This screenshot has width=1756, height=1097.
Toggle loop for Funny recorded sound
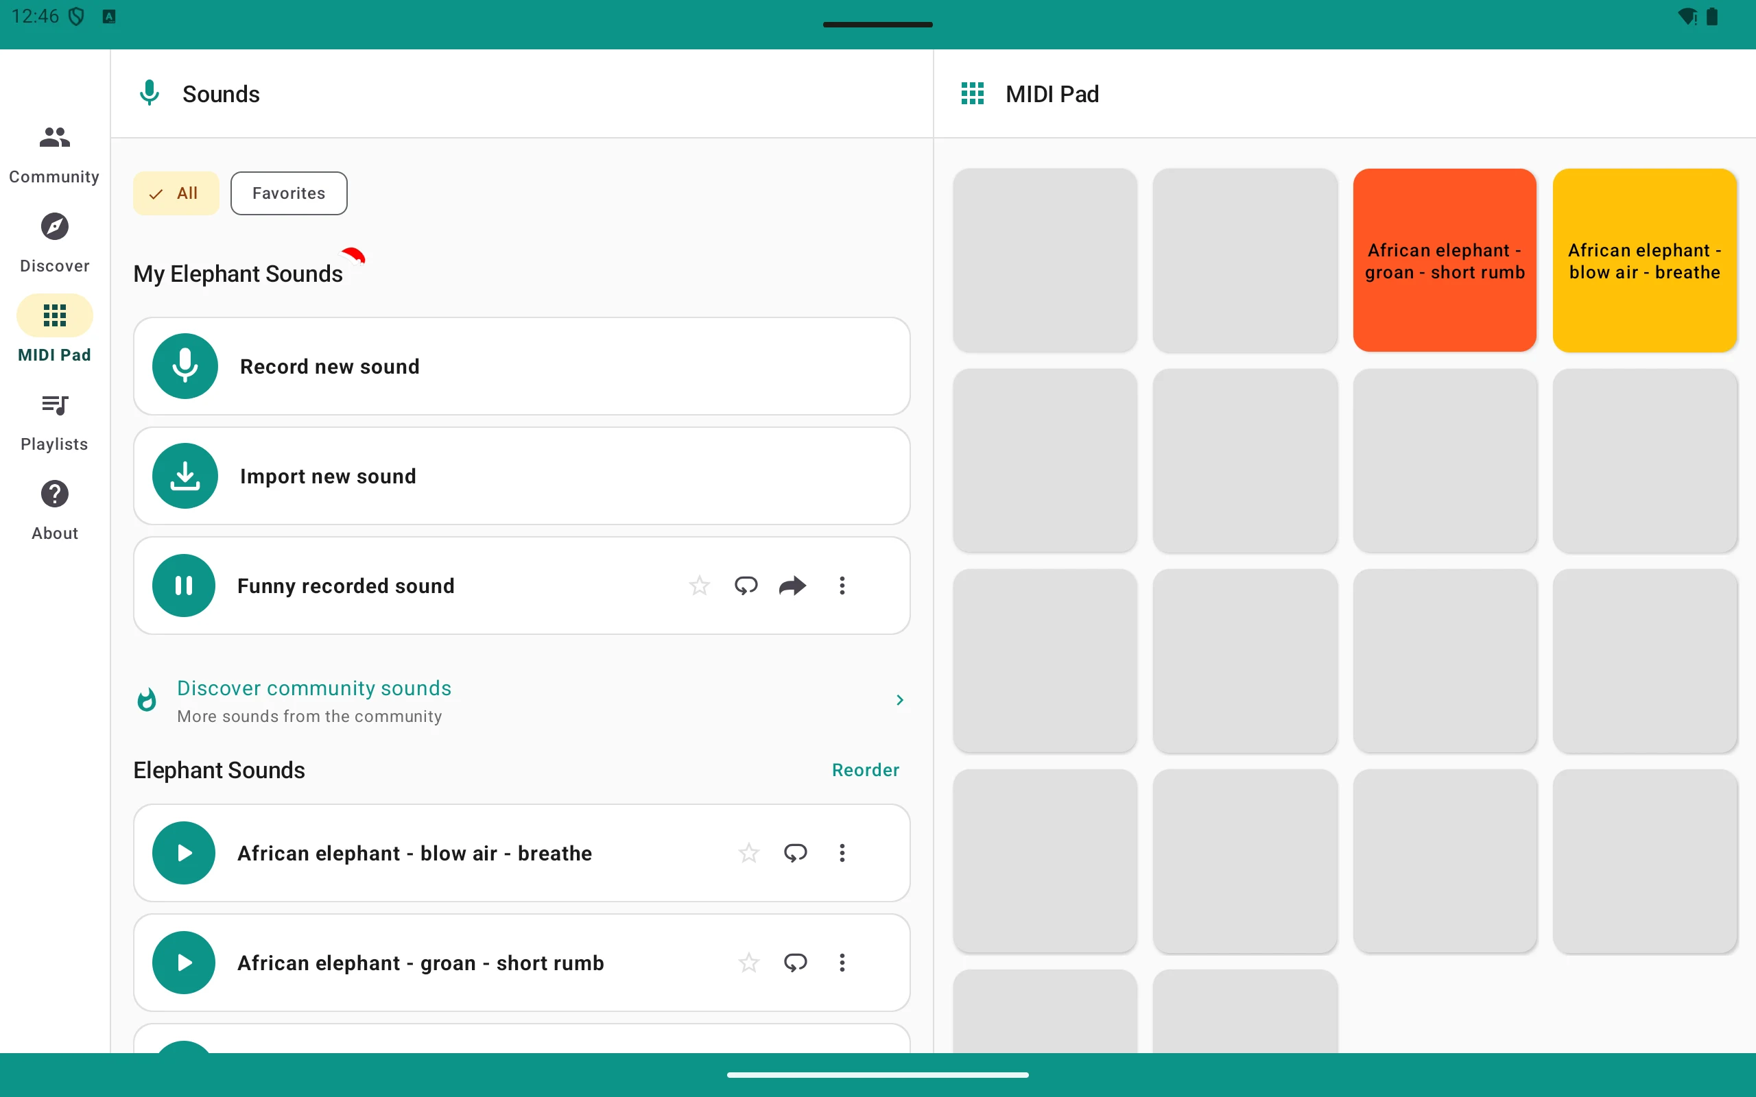point(746,586)
